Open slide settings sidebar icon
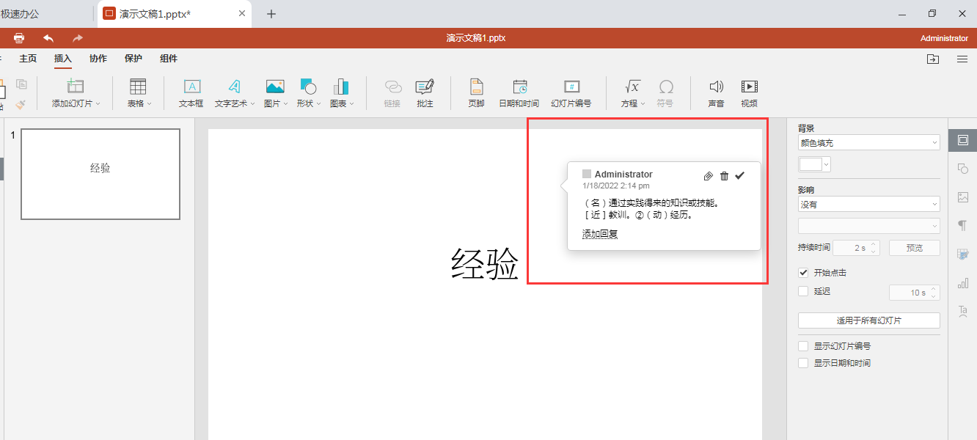The width and height of the screenshot is (977, 440). [962, 140]
